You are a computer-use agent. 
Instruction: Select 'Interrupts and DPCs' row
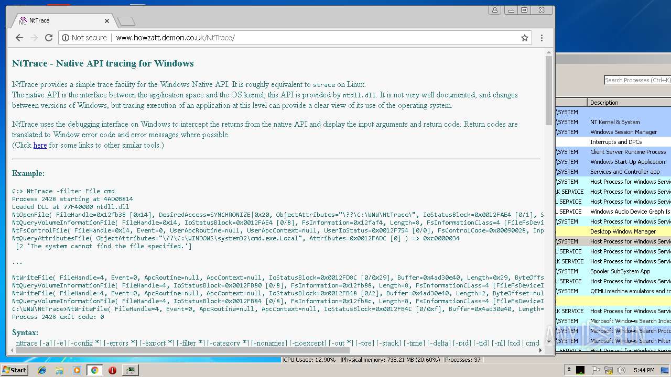(613, 142)
